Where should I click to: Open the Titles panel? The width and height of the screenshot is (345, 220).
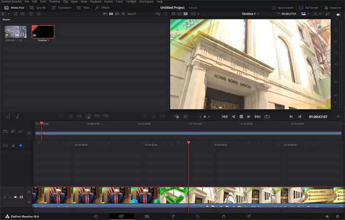point(83,8)
